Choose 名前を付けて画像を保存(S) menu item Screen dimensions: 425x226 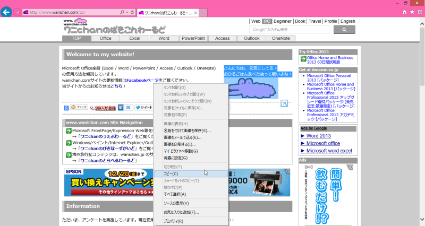tap(191, 131)
